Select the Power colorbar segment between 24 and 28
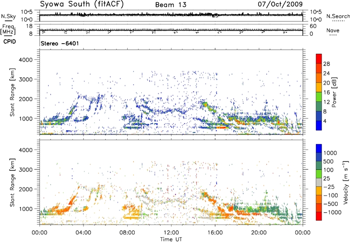 pos(319,68)
